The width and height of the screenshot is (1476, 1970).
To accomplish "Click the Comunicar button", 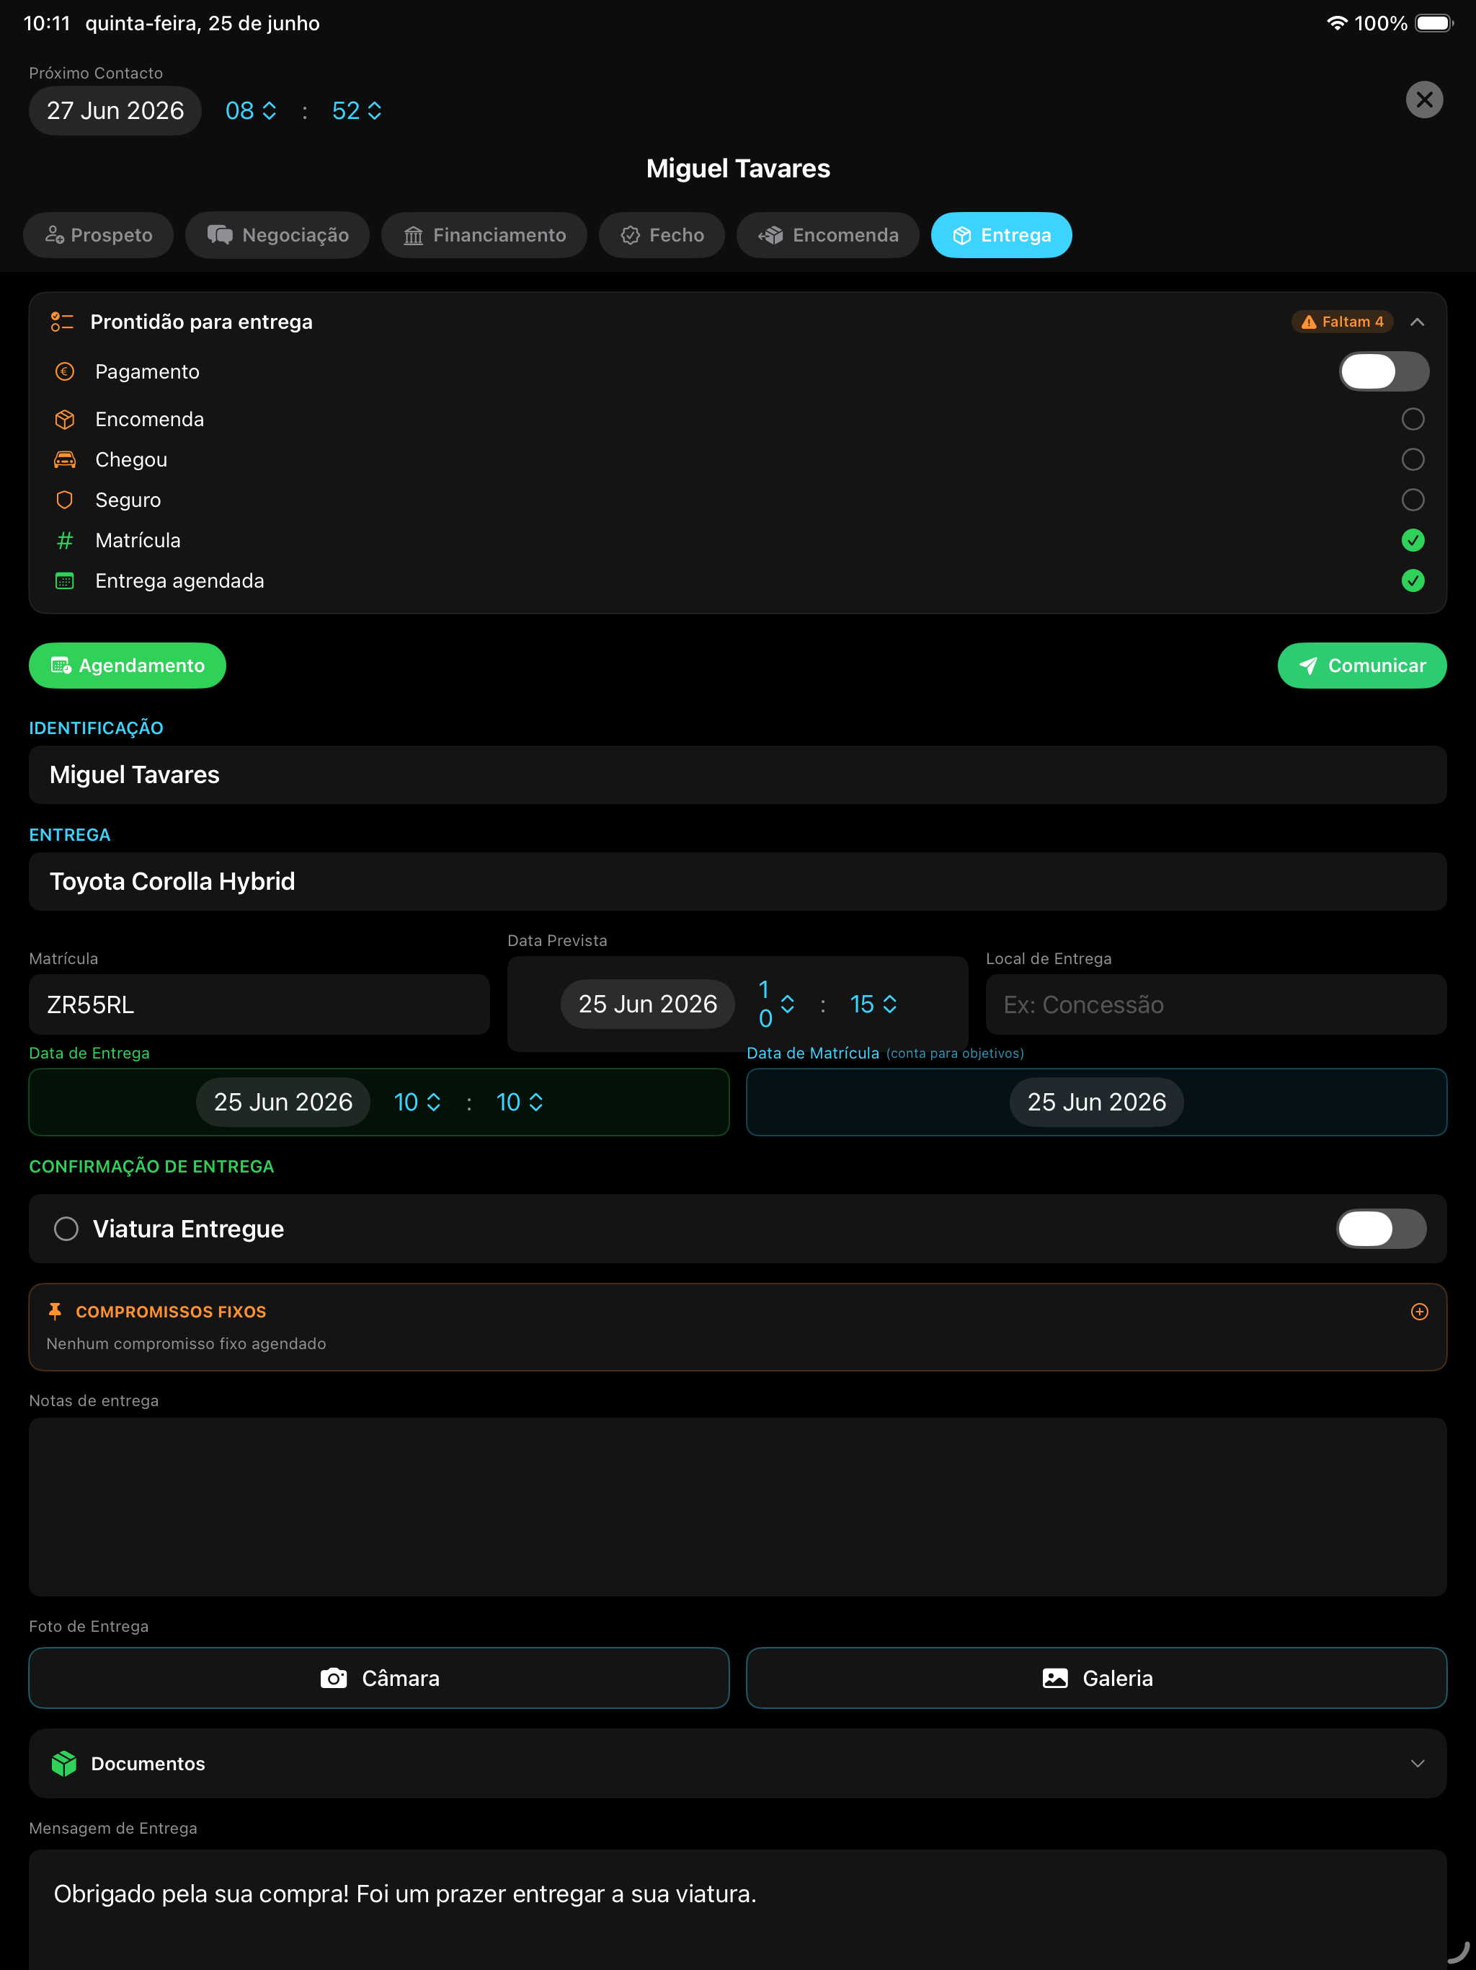I will (1361, 666).
